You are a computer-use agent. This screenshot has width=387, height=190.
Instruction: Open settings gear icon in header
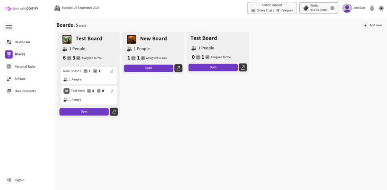pyautogui.click(x=381, y=8)
